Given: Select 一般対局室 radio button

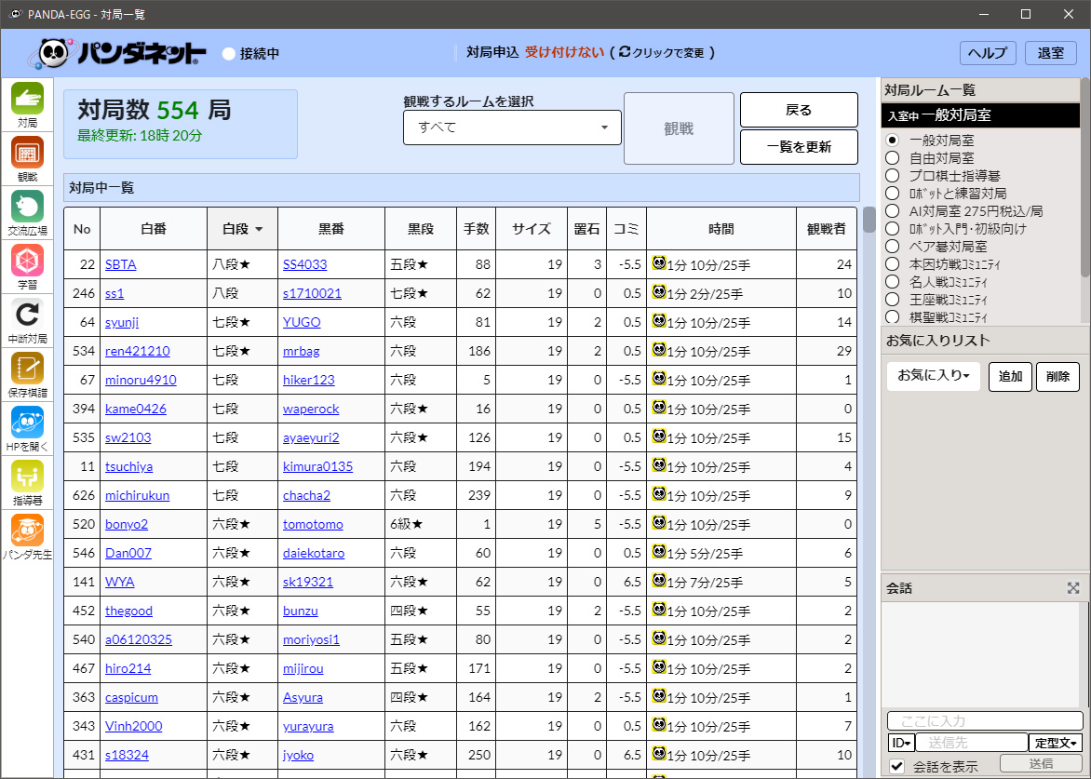Looking at the screenshot, I should click(x=893, y=140).
